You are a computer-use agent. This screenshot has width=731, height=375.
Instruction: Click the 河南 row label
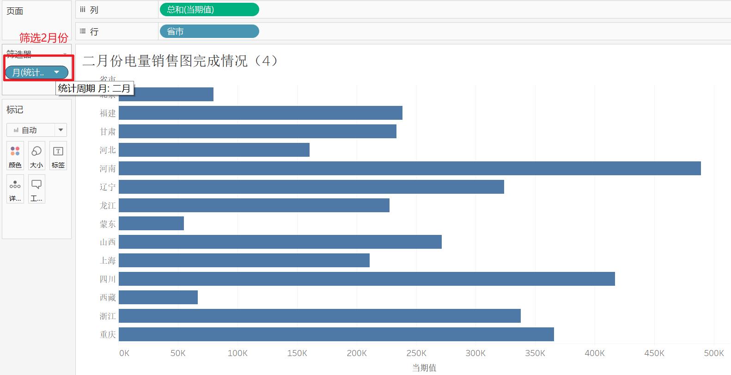click(x=108, y=168)
